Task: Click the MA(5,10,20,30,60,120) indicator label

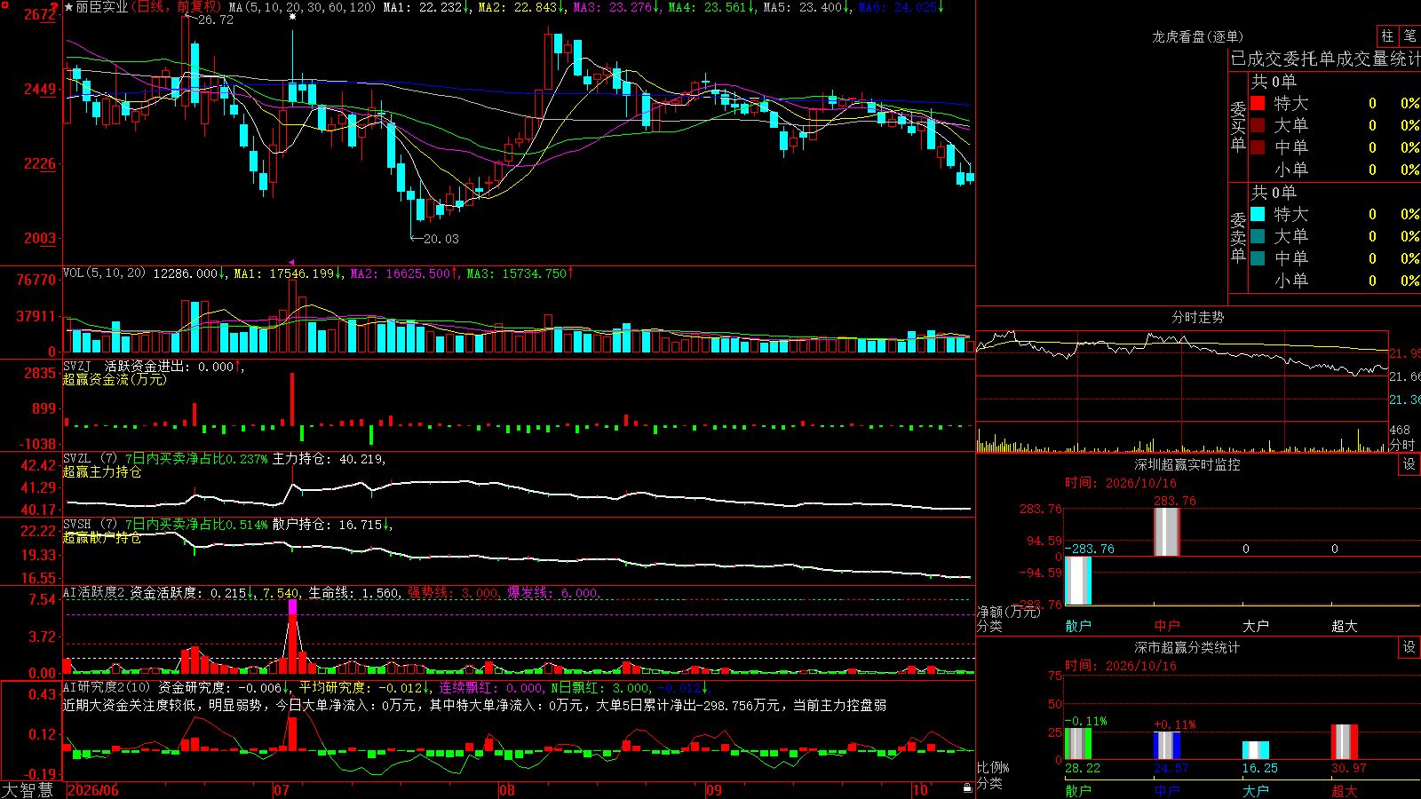Action: pos(302,7)
